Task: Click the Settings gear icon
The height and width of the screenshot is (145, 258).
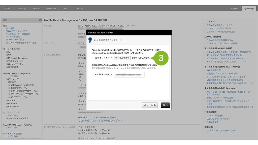Action: coord(246,9)
